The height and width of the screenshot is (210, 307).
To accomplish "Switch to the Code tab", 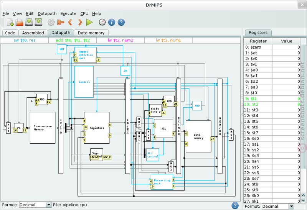I will point(10,33).
